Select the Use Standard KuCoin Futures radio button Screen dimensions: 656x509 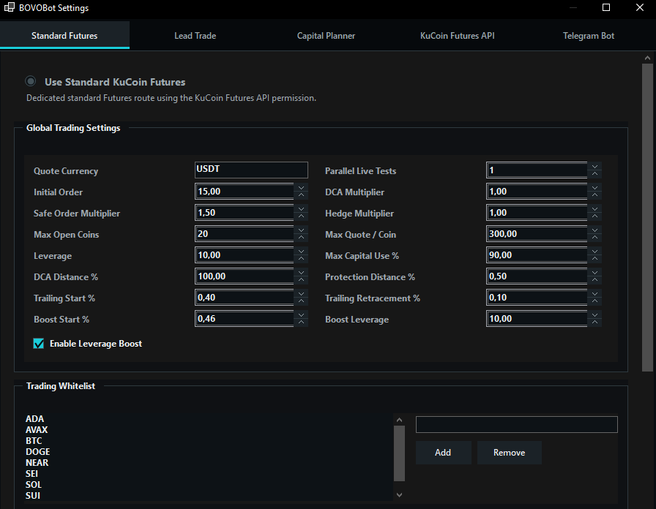[31, 81]
